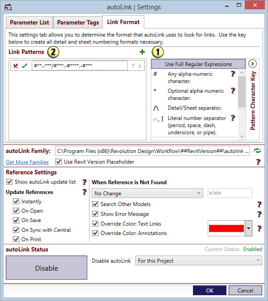Open help for Override Color

tap(260, 228)
